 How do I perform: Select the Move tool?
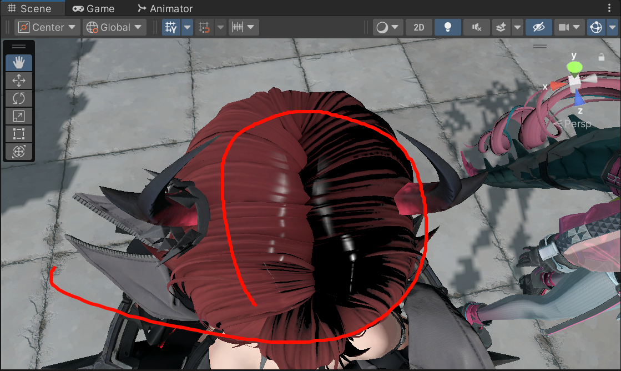click(19, 81)
